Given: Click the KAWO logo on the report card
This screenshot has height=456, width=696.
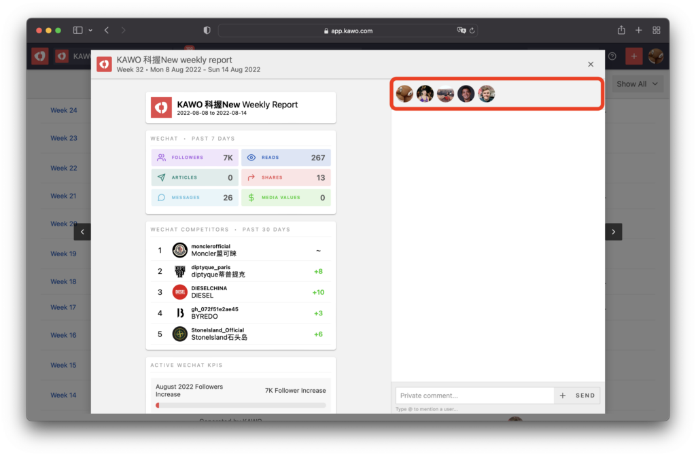Looking at the screenshot, I should pyautogui.click(x=161, y=107).
